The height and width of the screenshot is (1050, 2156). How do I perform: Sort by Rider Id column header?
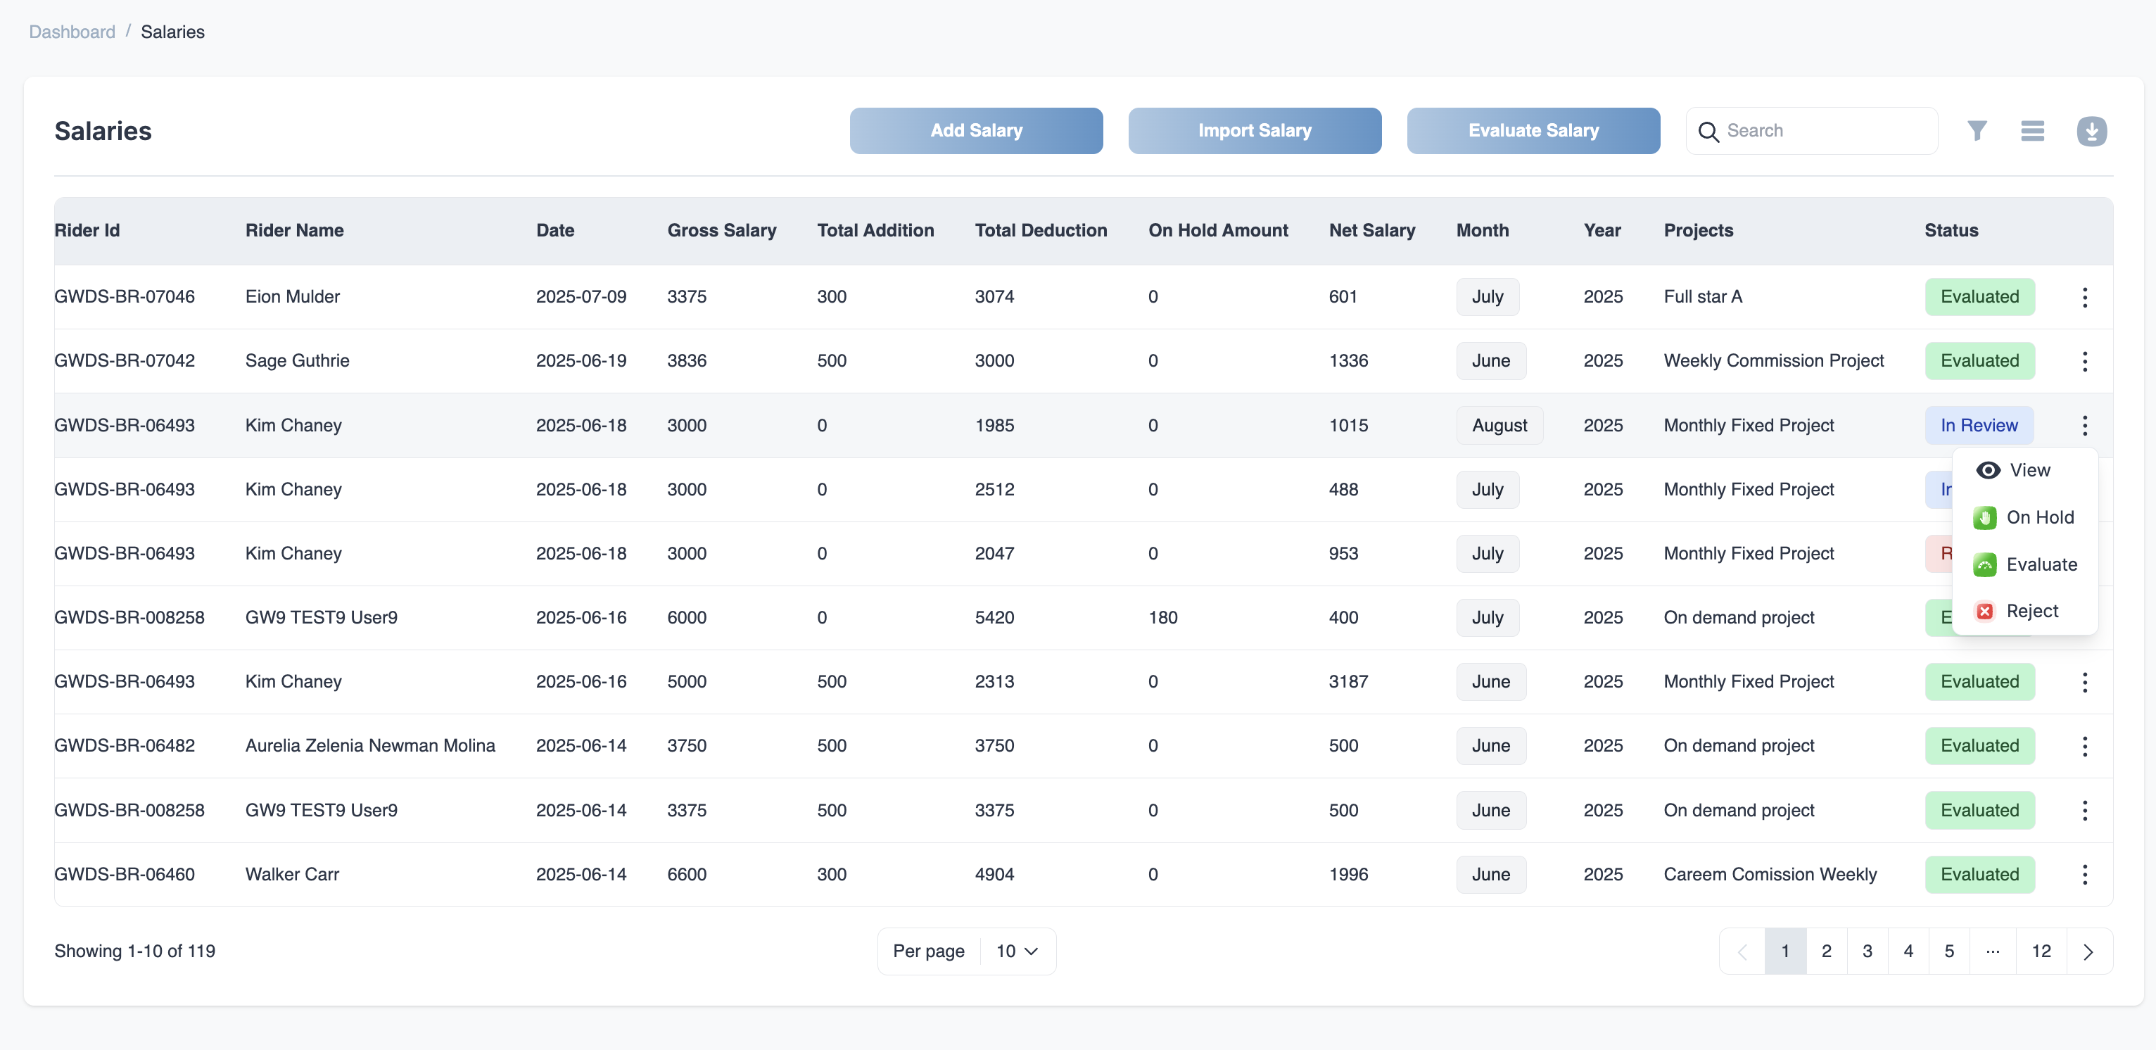click(x=87, y=230)
